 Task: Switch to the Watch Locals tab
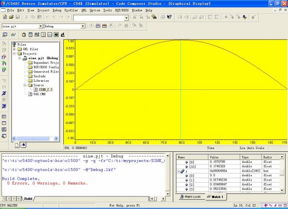(190, 197)
